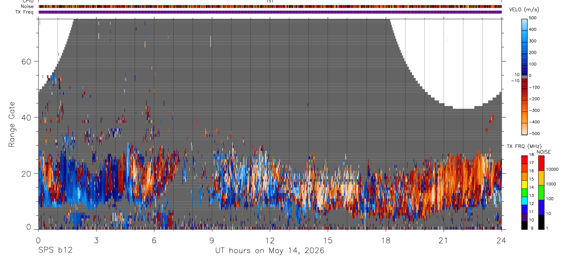Pick the blue segment of the NOISE bar

click(541, 207)
